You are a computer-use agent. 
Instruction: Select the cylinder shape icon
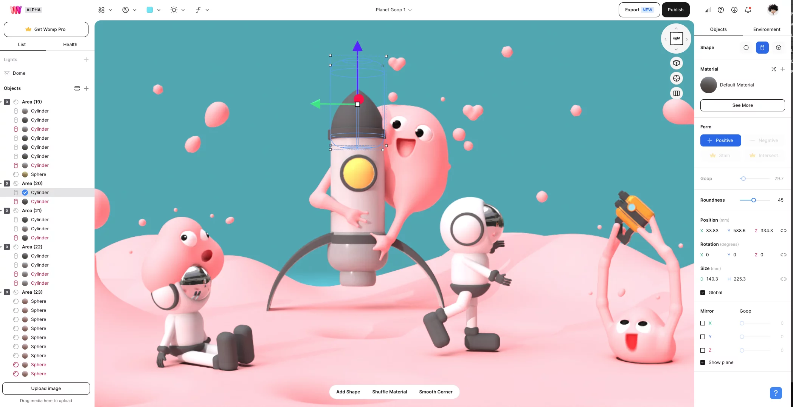tap(762, 48)
